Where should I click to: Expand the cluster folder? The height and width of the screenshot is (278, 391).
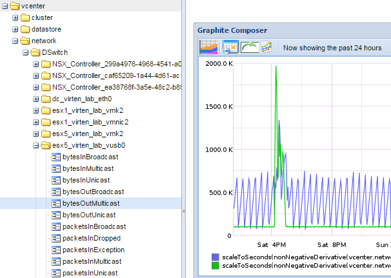coord(15,17)
